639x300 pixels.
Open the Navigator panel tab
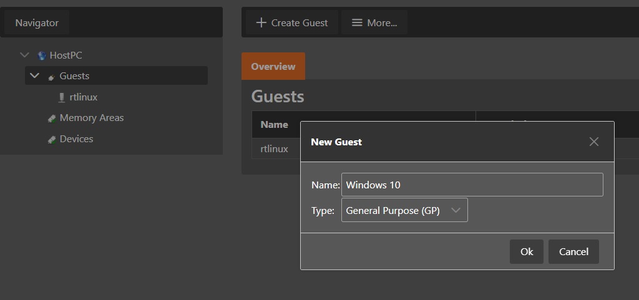pos(37,23)
